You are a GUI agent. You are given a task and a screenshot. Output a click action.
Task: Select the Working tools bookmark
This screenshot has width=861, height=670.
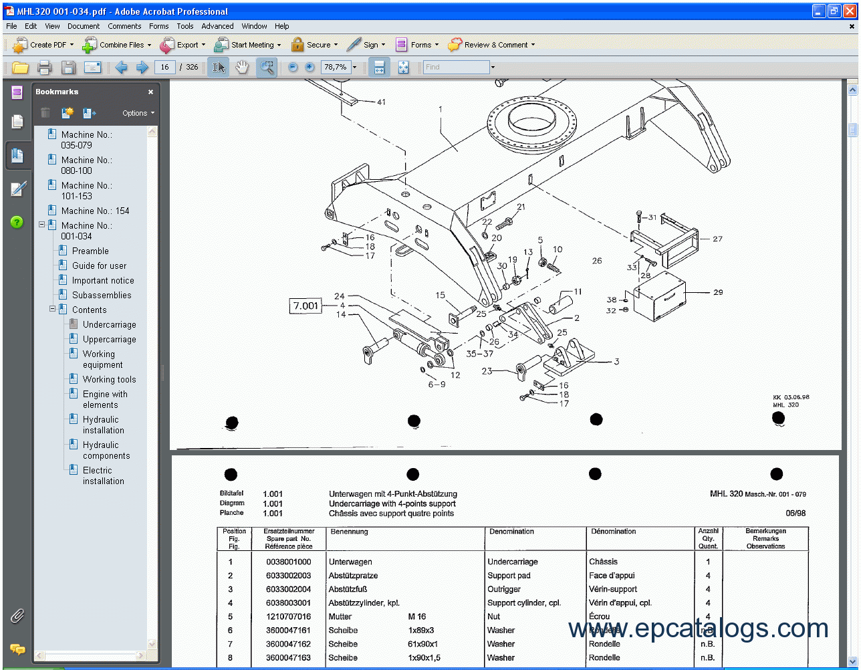pyautogui.click(x=109, y=379)
